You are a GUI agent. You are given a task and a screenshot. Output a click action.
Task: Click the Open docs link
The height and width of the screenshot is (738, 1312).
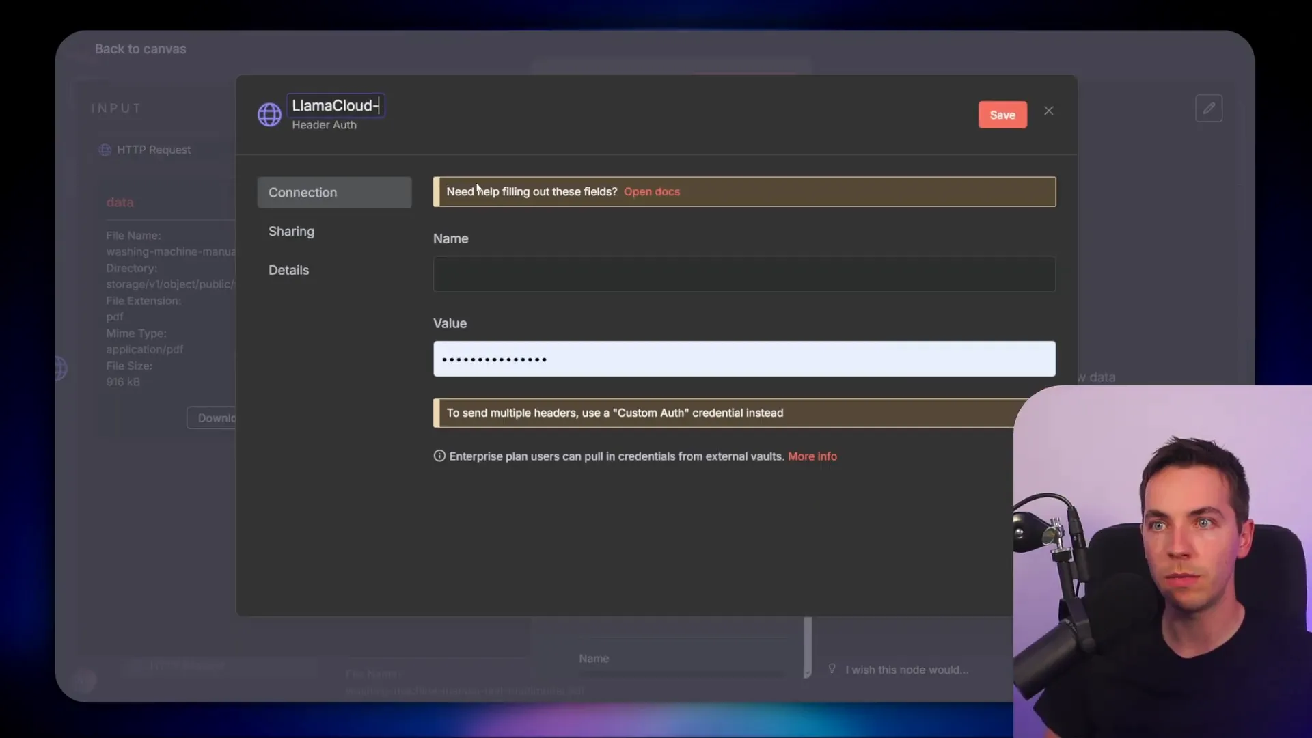(x=652, y=192)
